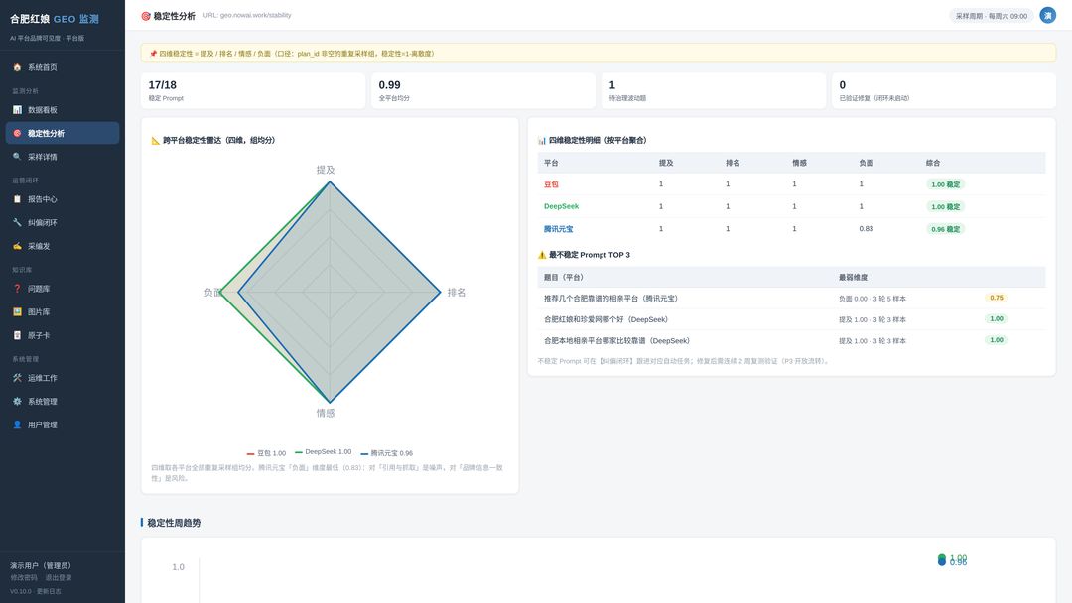Open 采编发 via its writing-hand icon
Viewport: 1072px width, 603px height.
[x=17, y=246]
